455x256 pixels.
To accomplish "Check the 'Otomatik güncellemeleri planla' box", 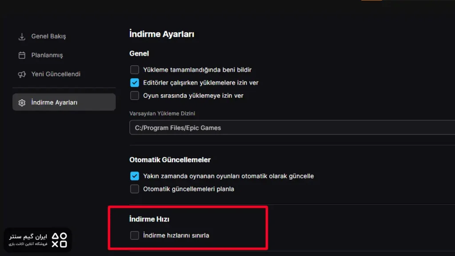I will [x=135, y=189].
